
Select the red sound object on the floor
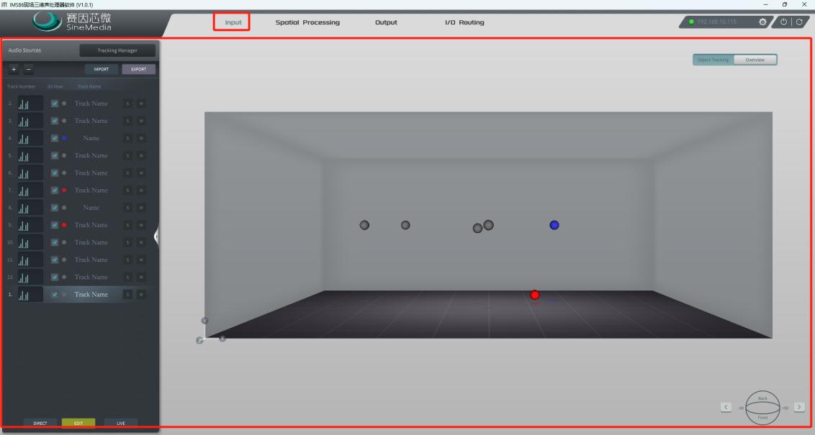[534, 295]
